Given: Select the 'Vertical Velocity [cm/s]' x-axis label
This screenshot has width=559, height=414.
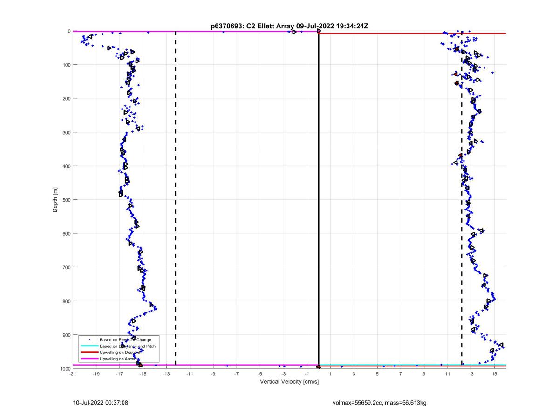Looking at the screenshot, I should click(x=289, y=381).
